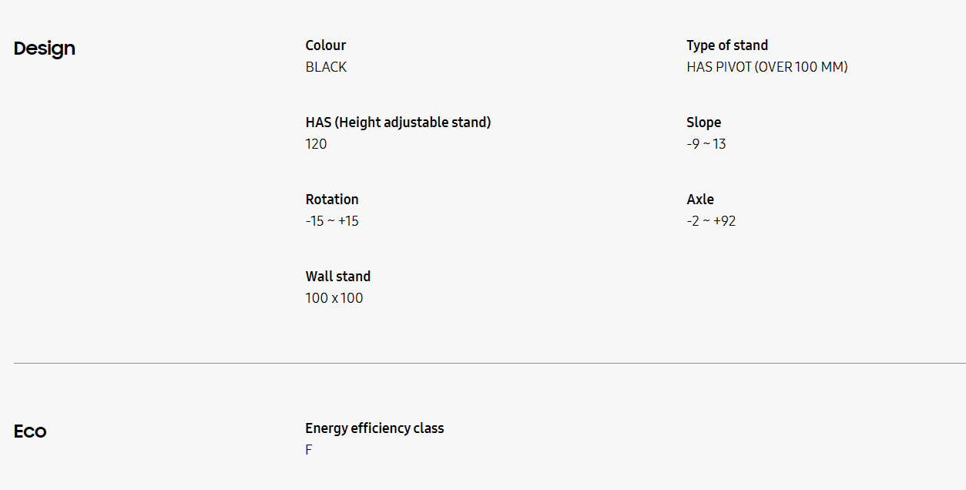Click the Eco section heading
The height and width of the screenshot is (490, 966).
(30, 431)
